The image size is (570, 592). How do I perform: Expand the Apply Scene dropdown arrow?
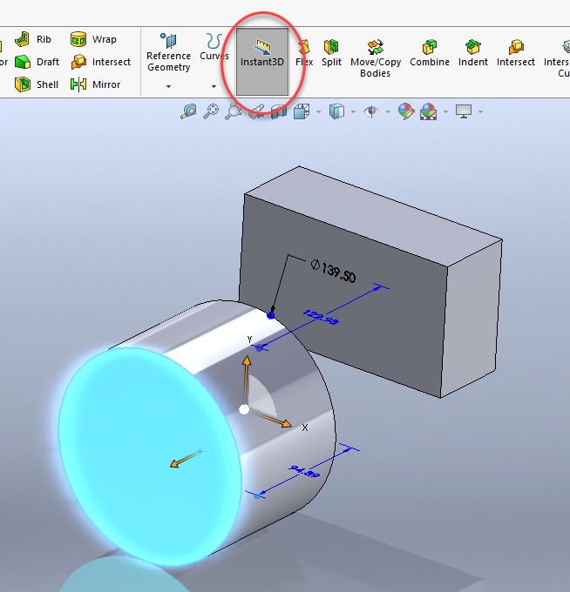(445, 111)
